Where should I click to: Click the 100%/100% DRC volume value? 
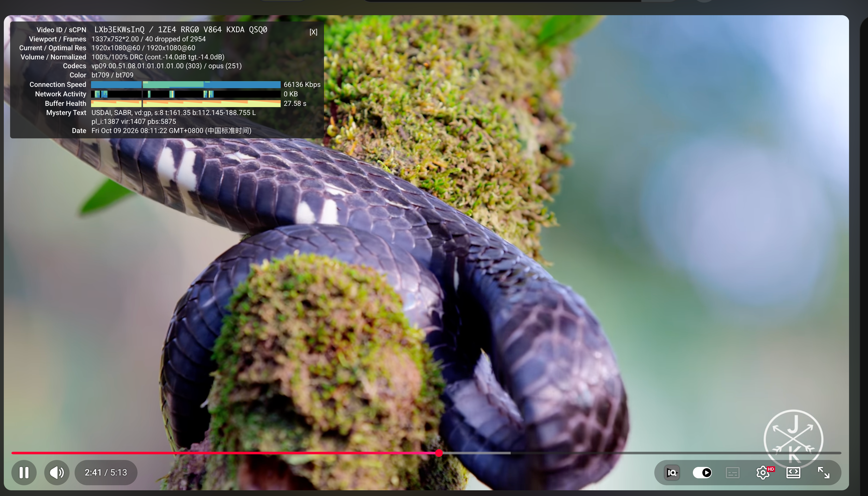click(x=158, y=57)
